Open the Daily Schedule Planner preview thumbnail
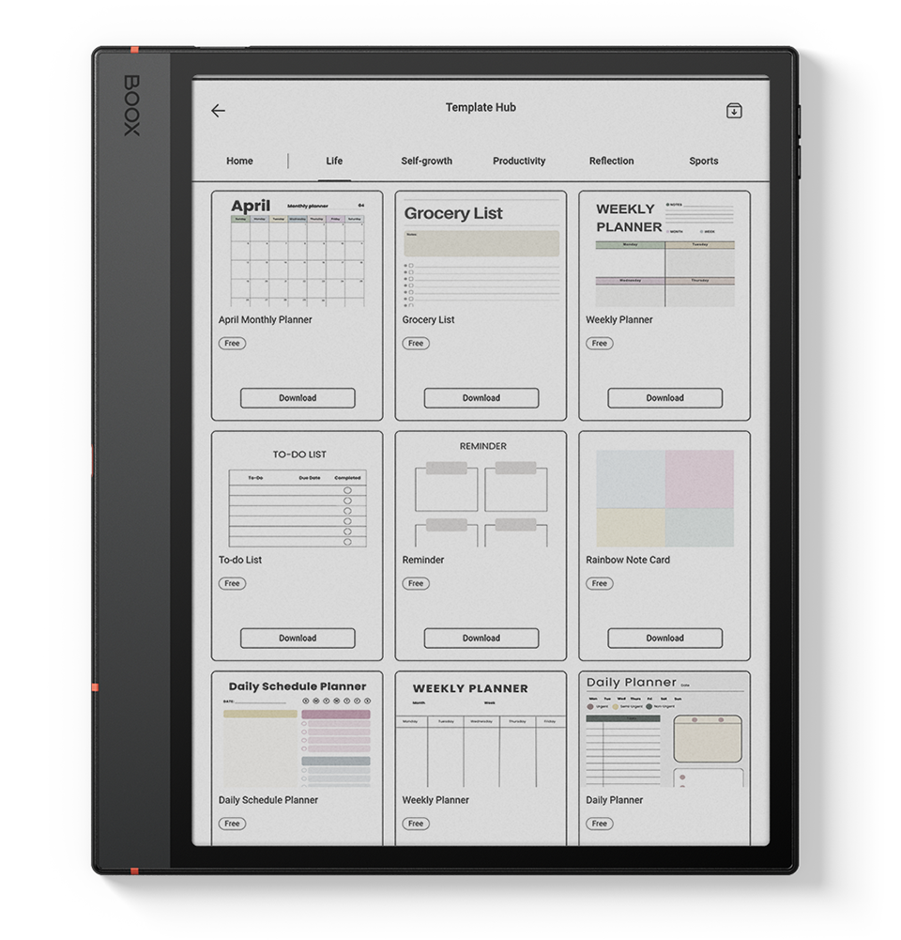The image size is (901, 940). click(x=298, y=732)
